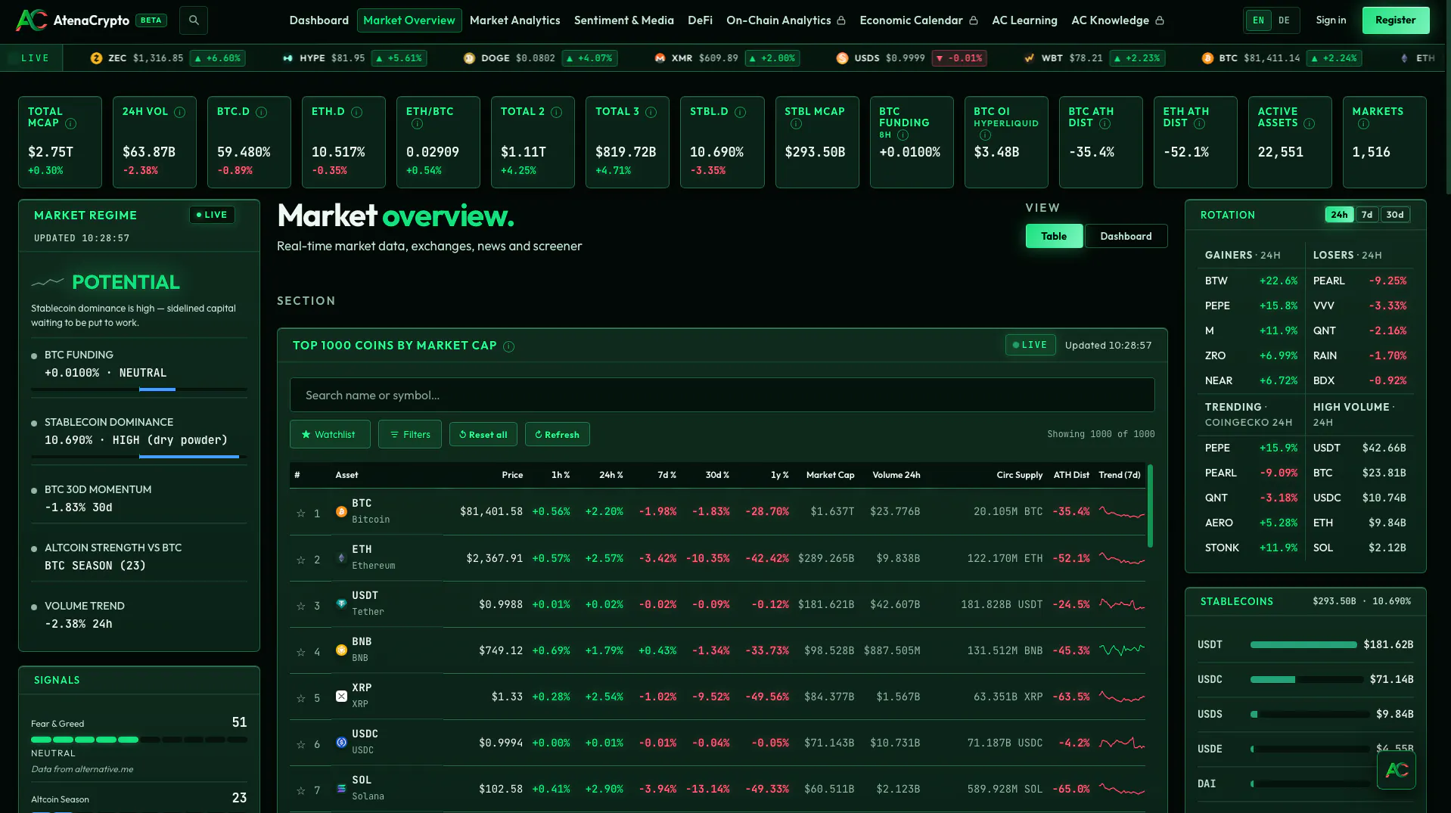Star Bitcoin to add it to the watchlist

[x=300, y=514]
